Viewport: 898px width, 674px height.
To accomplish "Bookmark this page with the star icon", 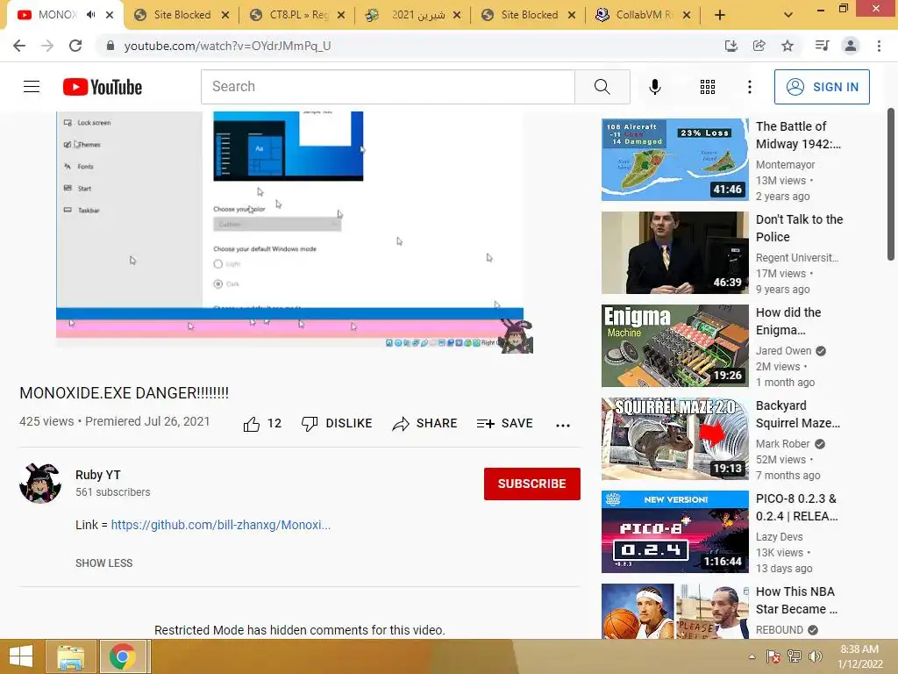I will click(788, 46).
